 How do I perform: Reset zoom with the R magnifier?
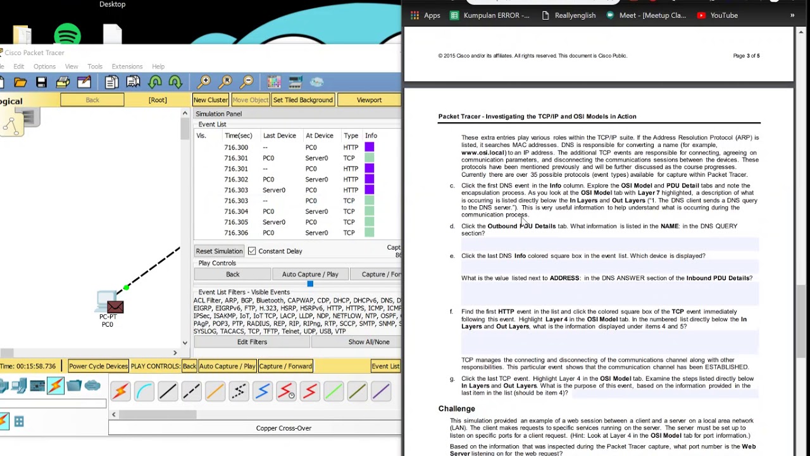click(x=225, y=82)
